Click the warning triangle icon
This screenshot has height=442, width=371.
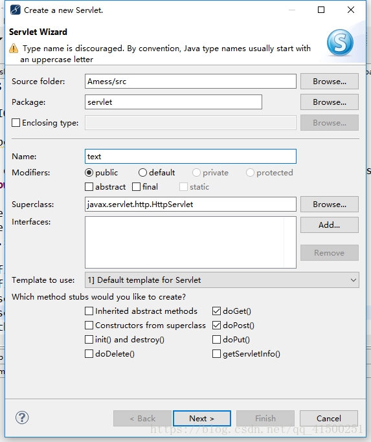(x=14, y=49)
